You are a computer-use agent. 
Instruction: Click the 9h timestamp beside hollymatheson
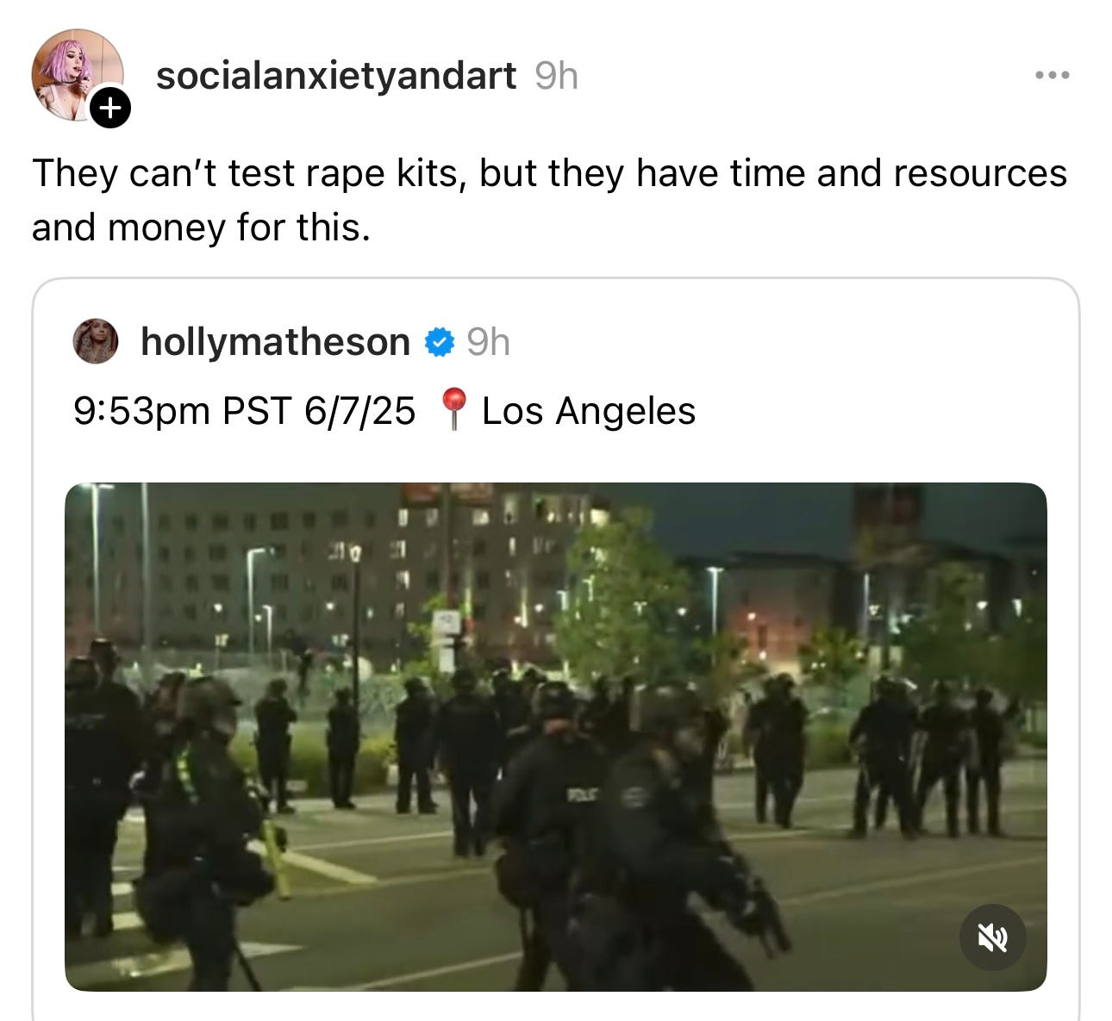[488, 342]
